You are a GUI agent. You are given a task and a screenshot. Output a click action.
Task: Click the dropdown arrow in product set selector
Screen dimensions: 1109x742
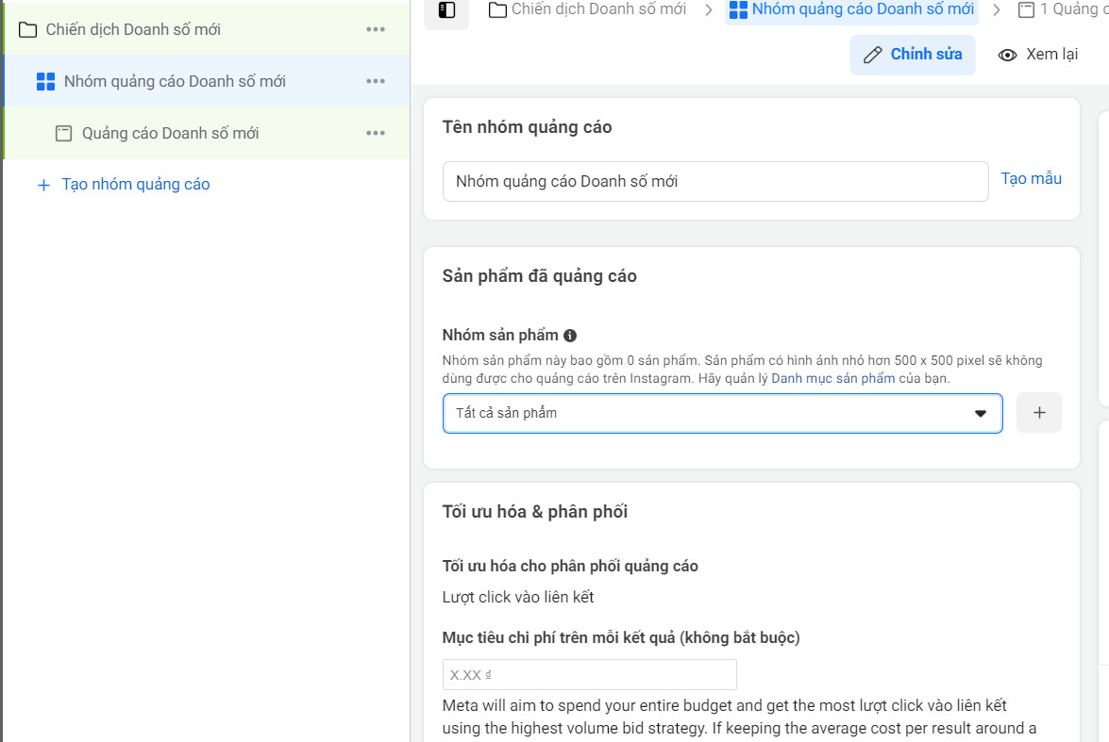pos(981,413)
